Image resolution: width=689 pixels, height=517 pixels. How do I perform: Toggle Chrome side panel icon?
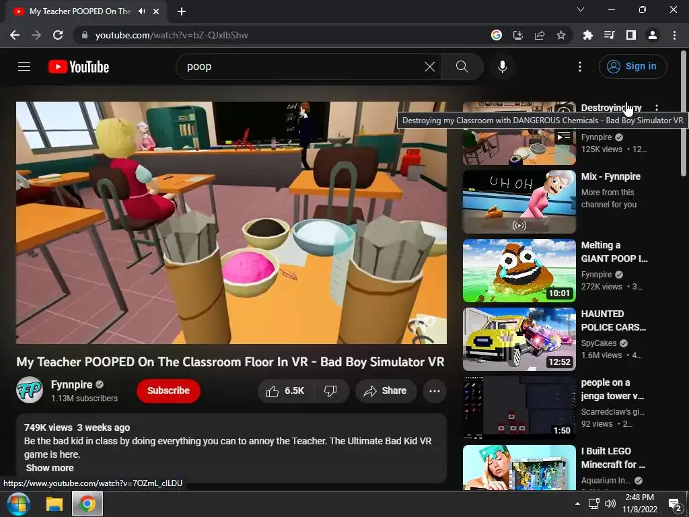click(630, 35)
